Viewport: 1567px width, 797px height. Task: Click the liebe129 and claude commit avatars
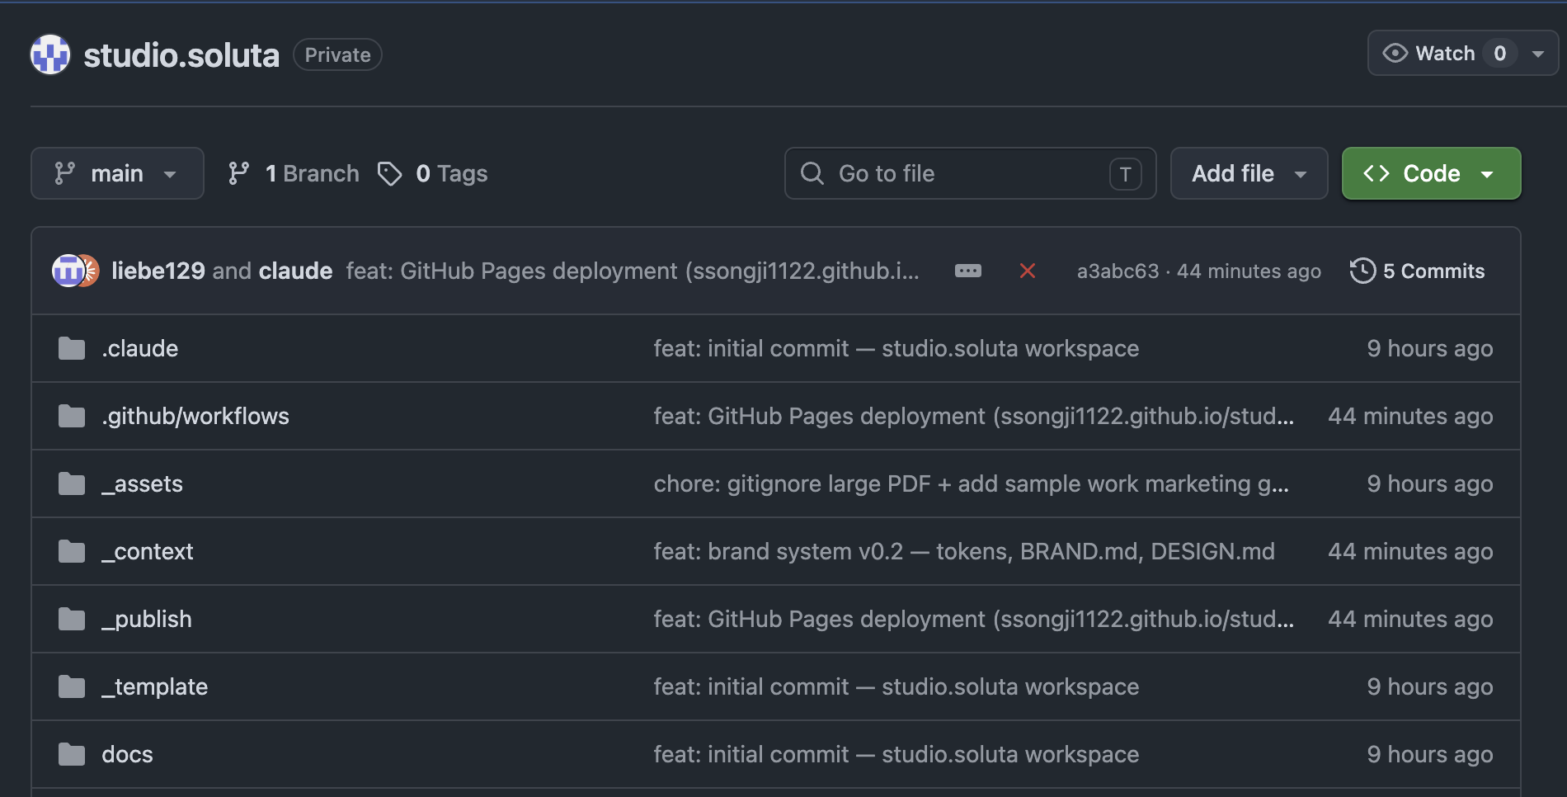(76, 271)
